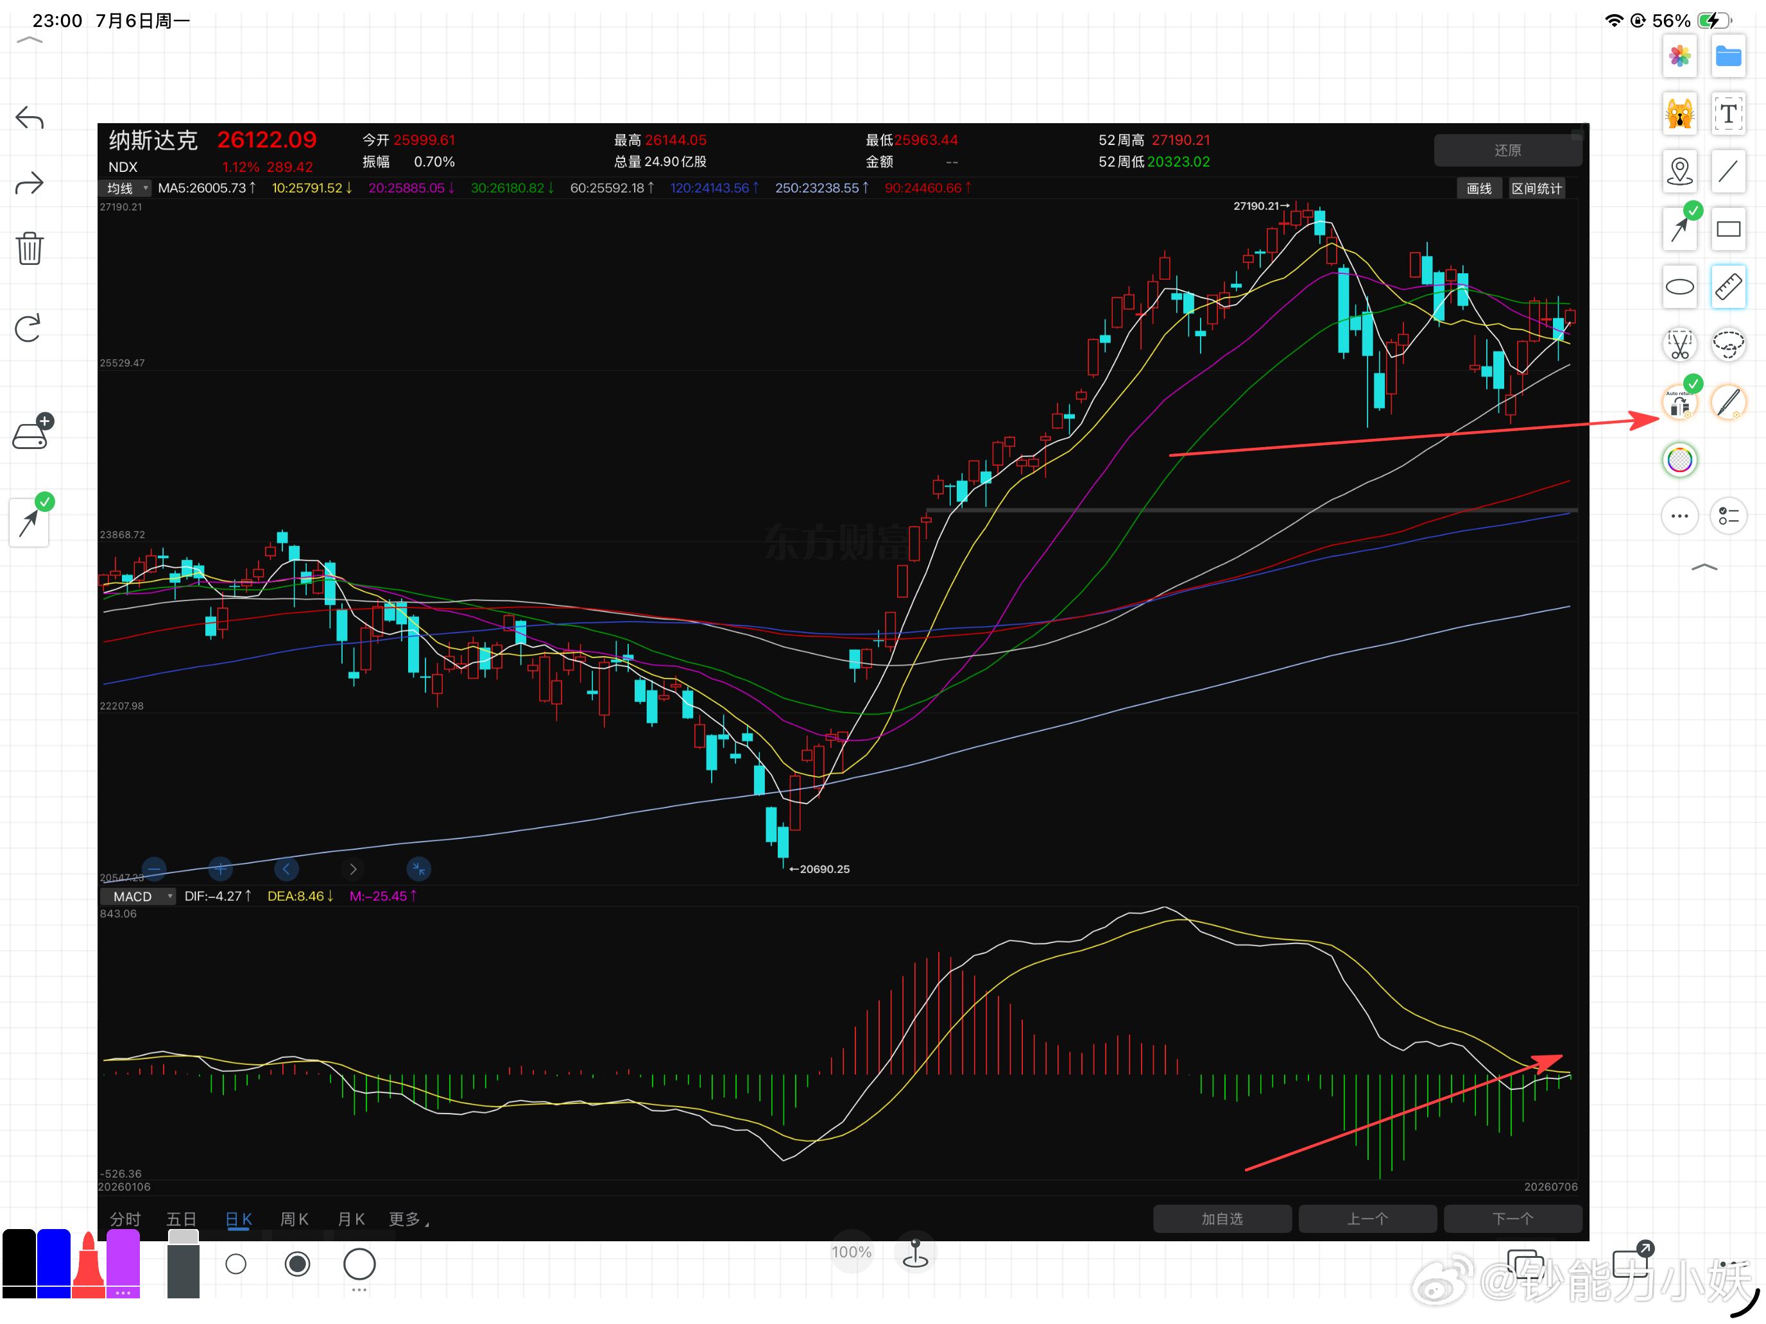The image size is (1766, 1324).
Task: Tap the 区间统计 range statistics button
Action: click(x=1536, y=189)
